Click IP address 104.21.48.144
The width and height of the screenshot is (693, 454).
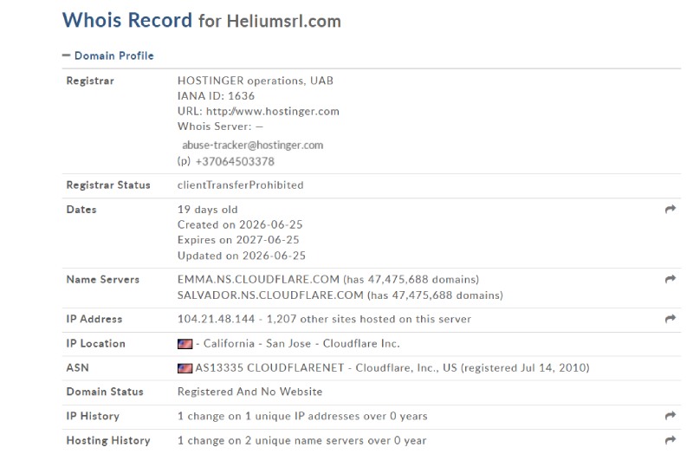(216, 319)
